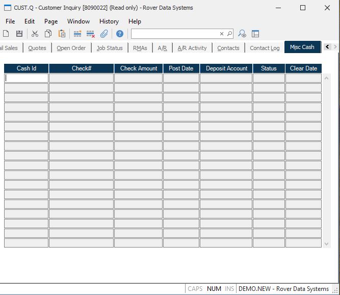Click the New record icon
The width and height of the screenshot is (340, 295).
click(6, 34)
